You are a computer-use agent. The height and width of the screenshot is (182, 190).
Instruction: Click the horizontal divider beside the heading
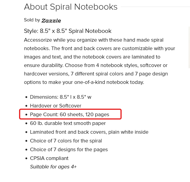(155, 7)
